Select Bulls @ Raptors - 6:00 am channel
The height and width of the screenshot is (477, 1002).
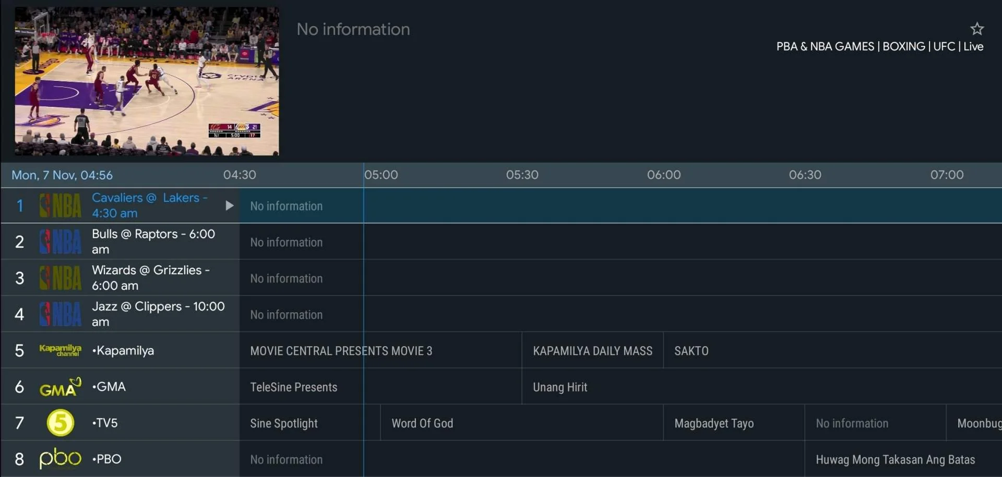tap(153, 241)
